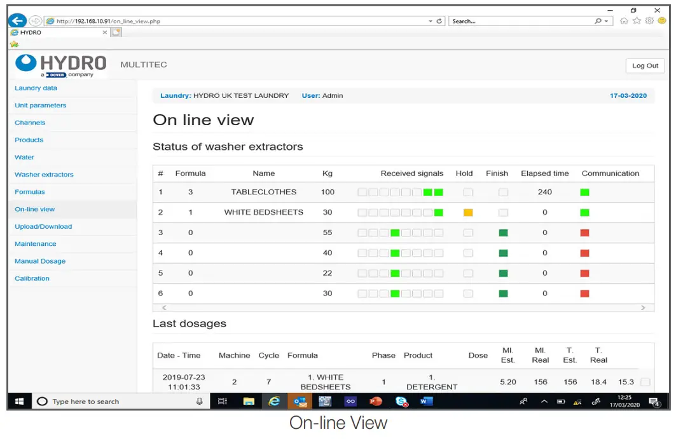The image size is (676, 439).
Task: Open the Calibration sidebar link
Action: pos(32,278)
